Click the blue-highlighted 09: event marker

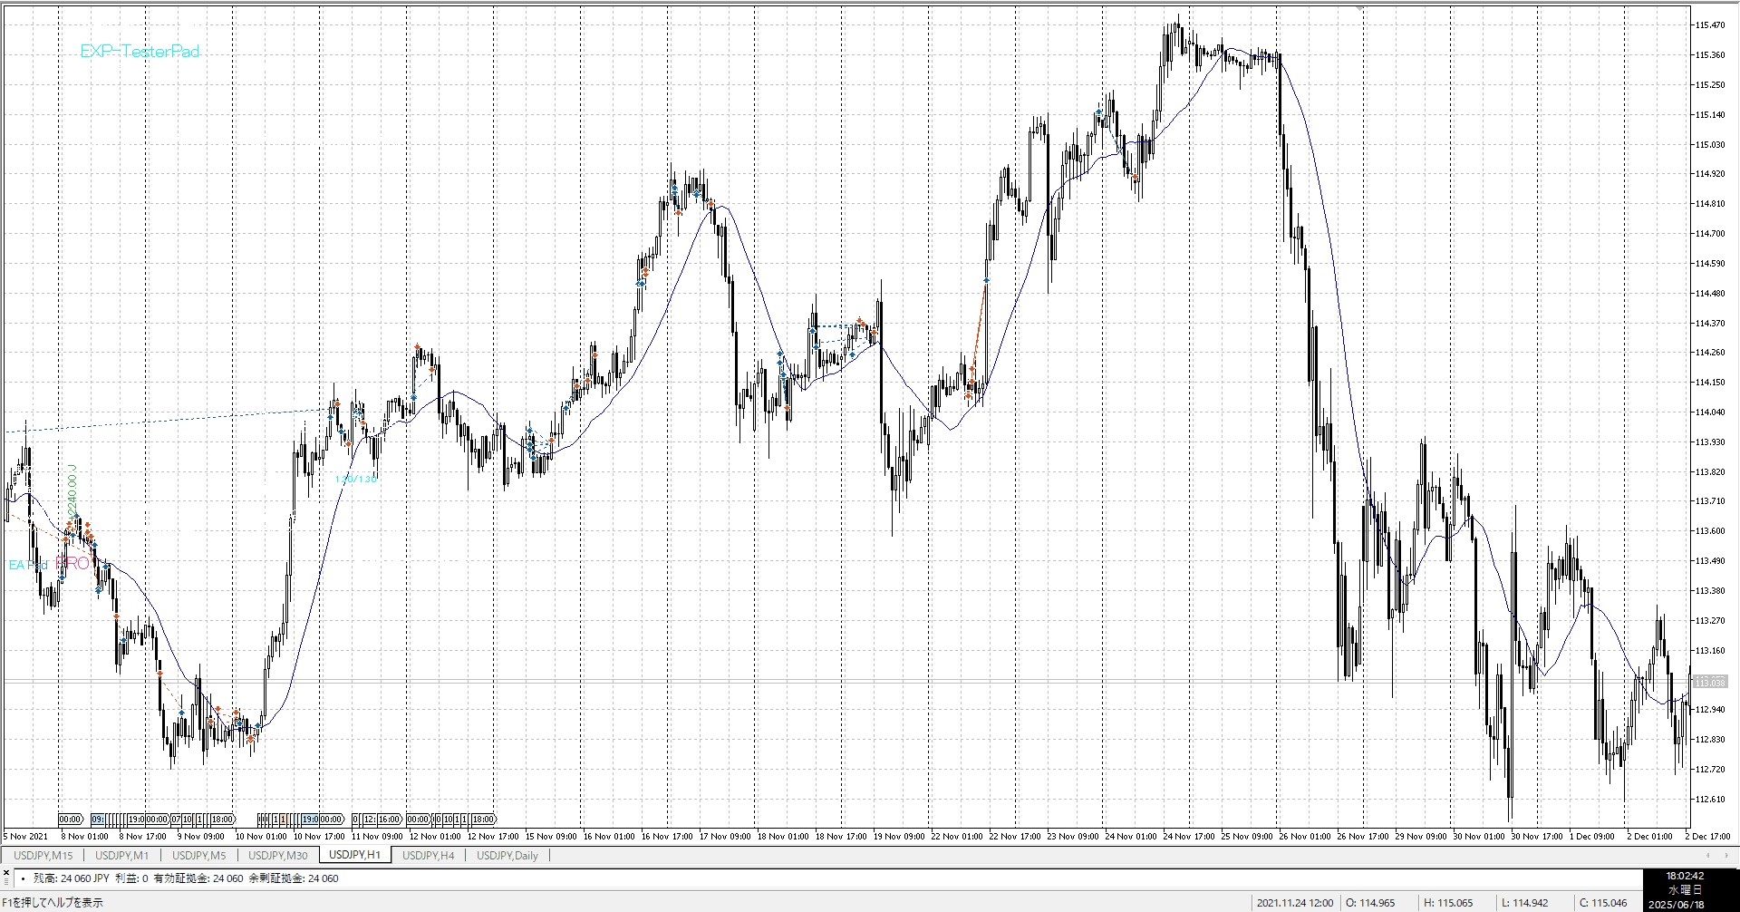pyautogui.click(x=97, y=820)
